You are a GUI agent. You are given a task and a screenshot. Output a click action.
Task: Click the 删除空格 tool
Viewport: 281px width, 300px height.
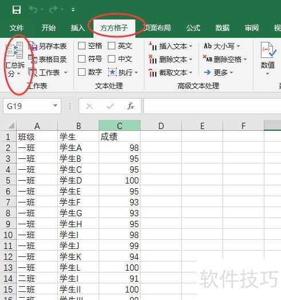(x=225, y=59)
